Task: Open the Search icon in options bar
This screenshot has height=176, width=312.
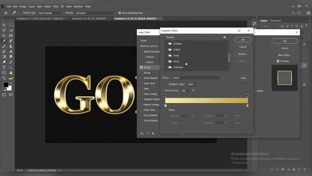Action: click(293, 13)
